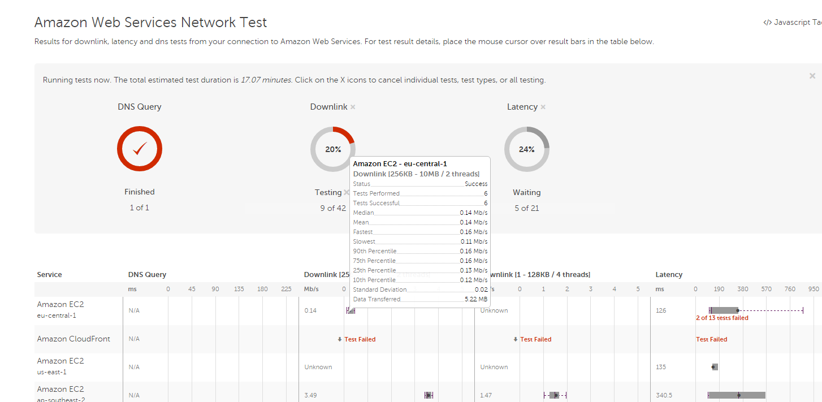Click the down arrow beside CloudFront's 128KB Downlink Test Failed
The image size is (822, 402).
[516, 339]
